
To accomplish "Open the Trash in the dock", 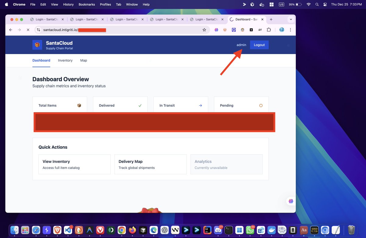I will pos(351,230).
